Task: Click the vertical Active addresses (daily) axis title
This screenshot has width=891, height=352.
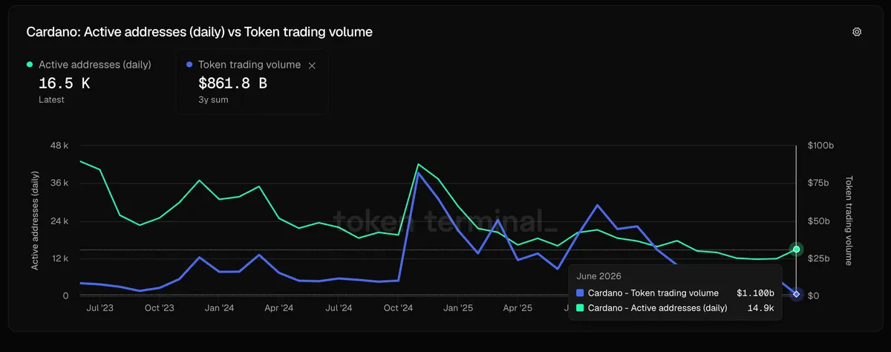Action: pos(35,219)
